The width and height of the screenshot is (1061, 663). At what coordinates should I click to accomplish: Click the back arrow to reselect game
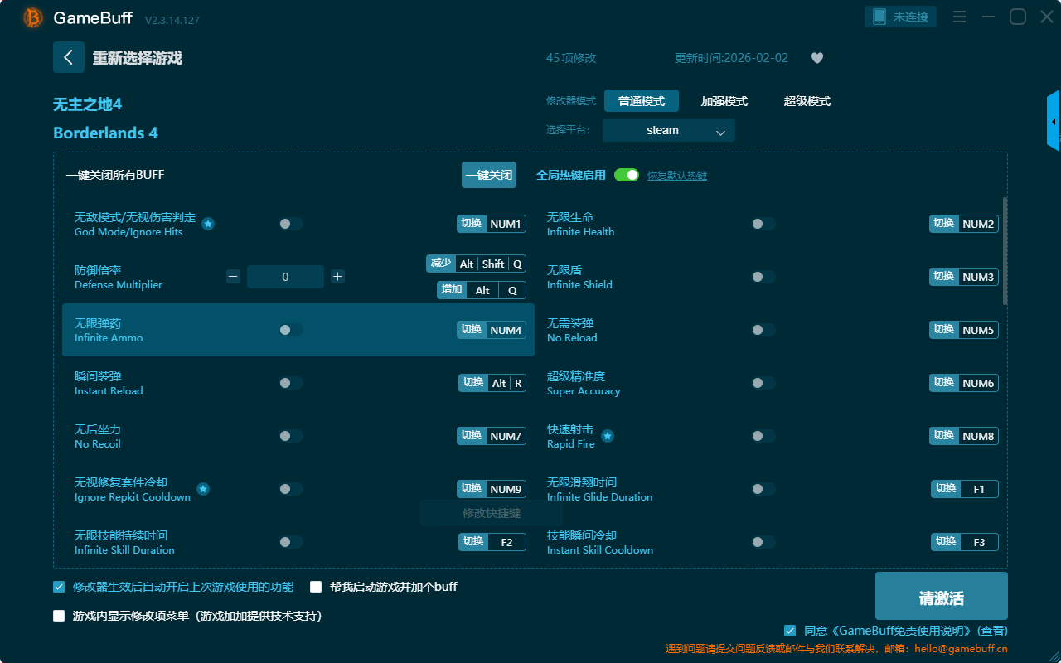point(68,57)
